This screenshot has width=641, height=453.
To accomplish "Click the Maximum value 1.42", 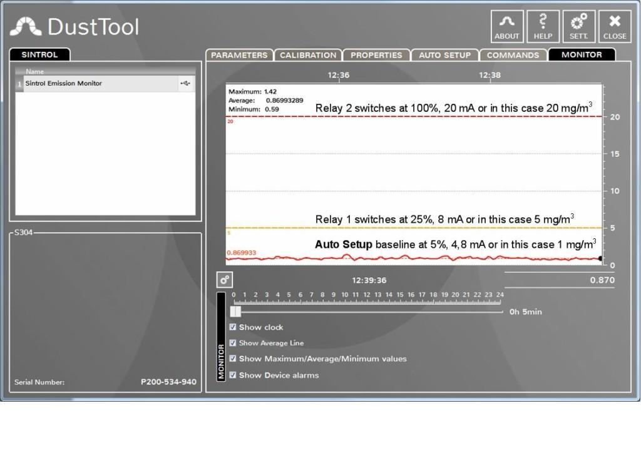I will point(270,91).
